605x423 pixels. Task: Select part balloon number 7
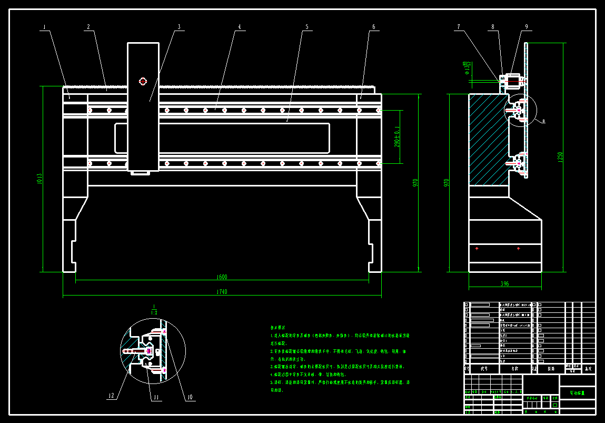(x=459, y=27)
